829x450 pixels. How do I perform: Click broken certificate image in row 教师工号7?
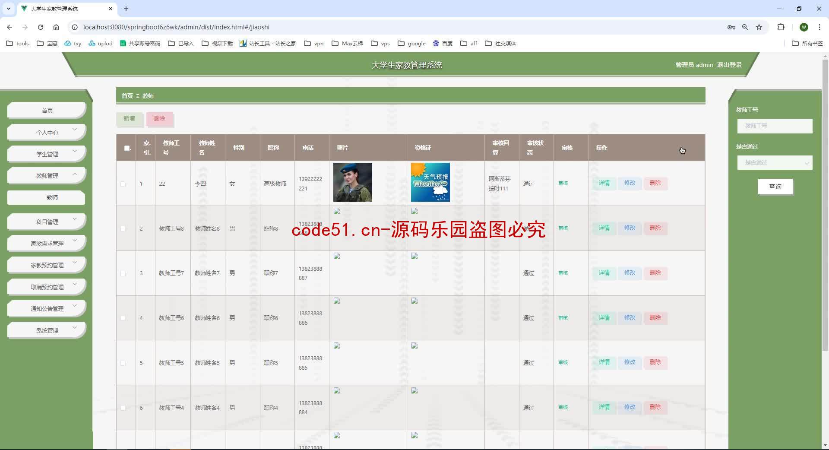[414, 256]
